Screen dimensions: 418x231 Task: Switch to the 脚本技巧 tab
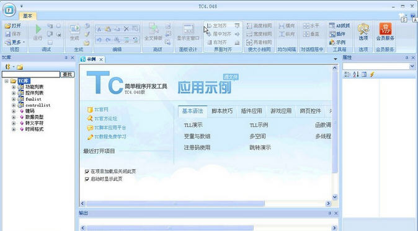pos(222,111)
